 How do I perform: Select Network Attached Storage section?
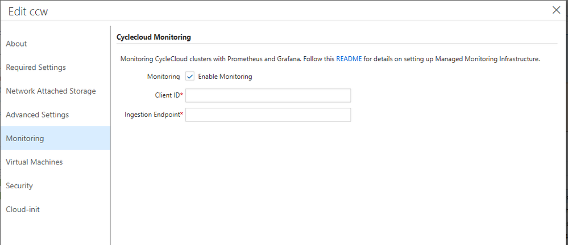point(51,91)
